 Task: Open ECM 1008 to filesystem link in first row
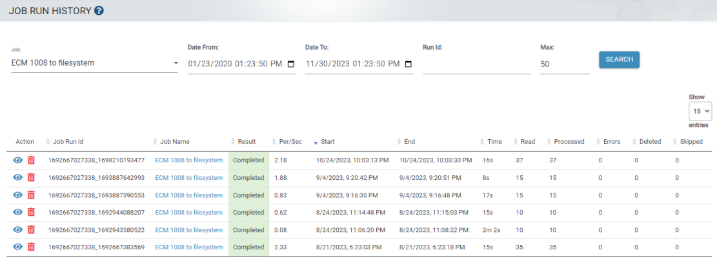(188, 160)
